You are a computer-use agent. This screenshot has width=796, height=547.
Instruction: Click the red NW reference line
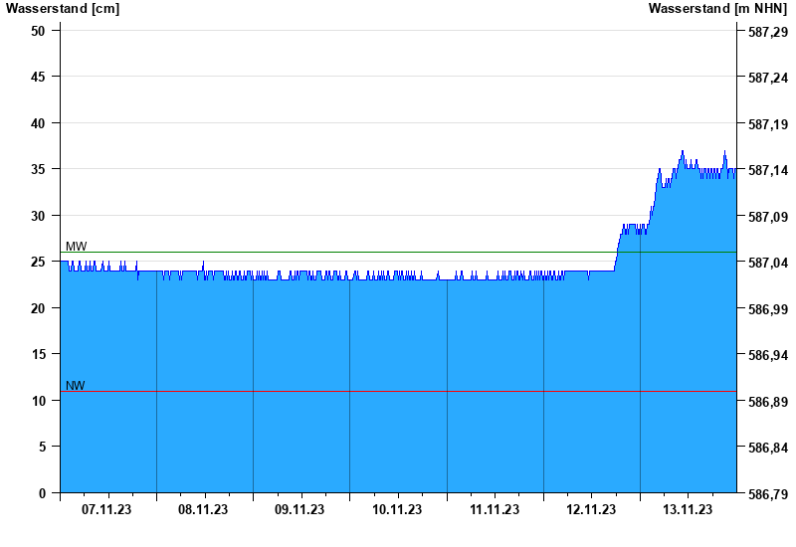click(x=399, y=391)
